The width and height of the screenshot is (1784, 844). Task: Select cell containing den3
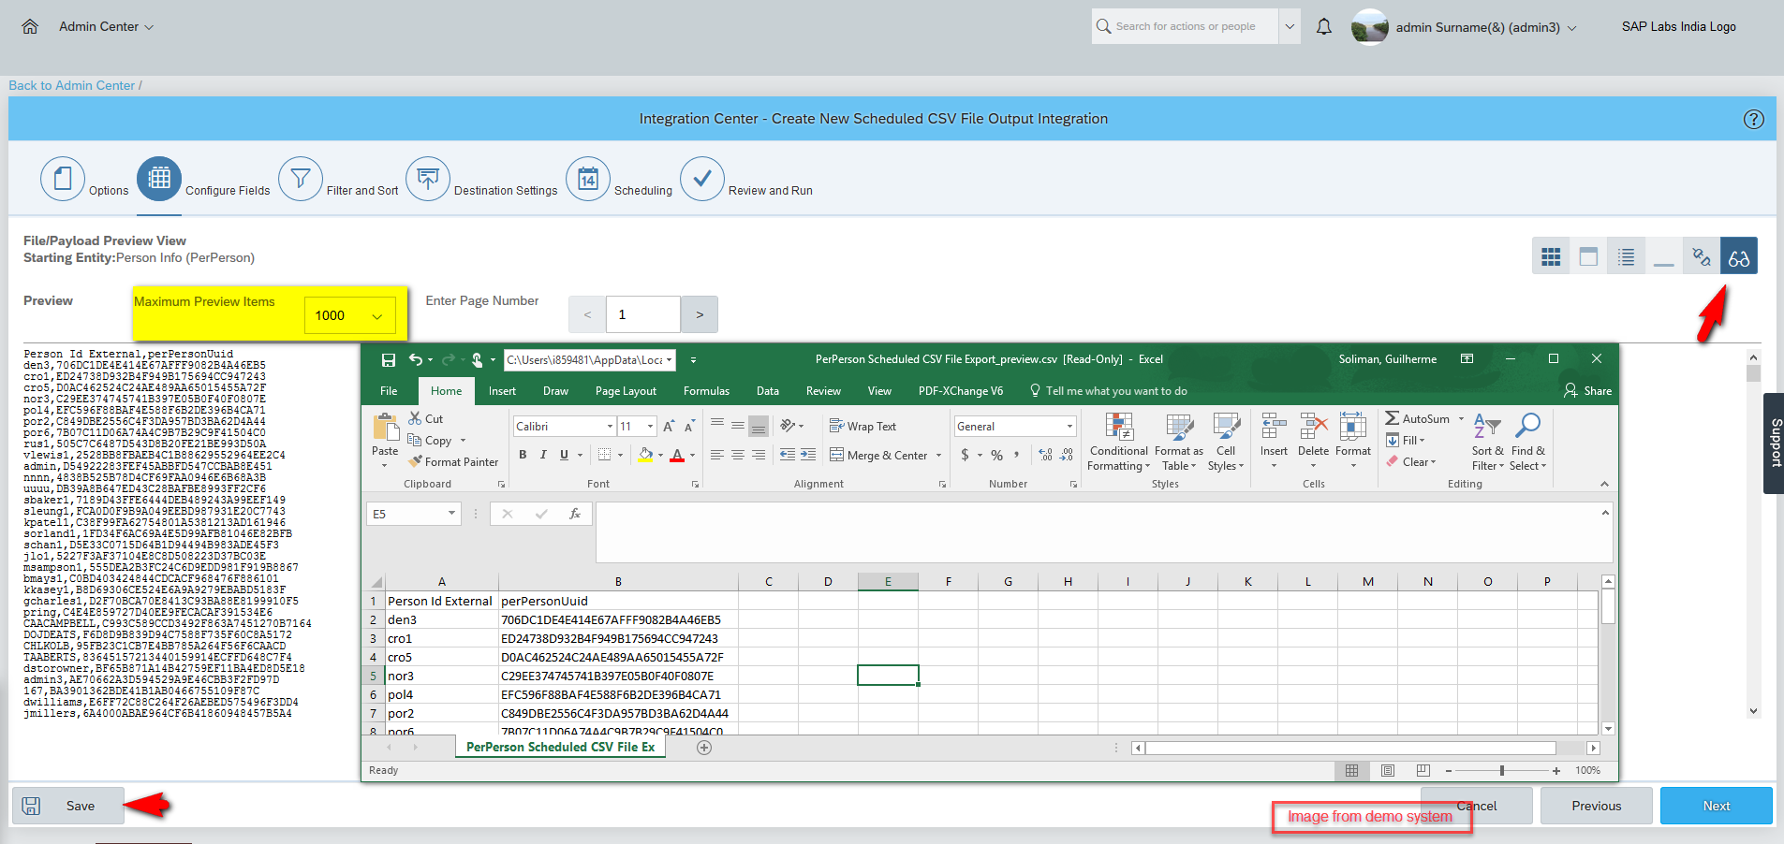point(442,619)
